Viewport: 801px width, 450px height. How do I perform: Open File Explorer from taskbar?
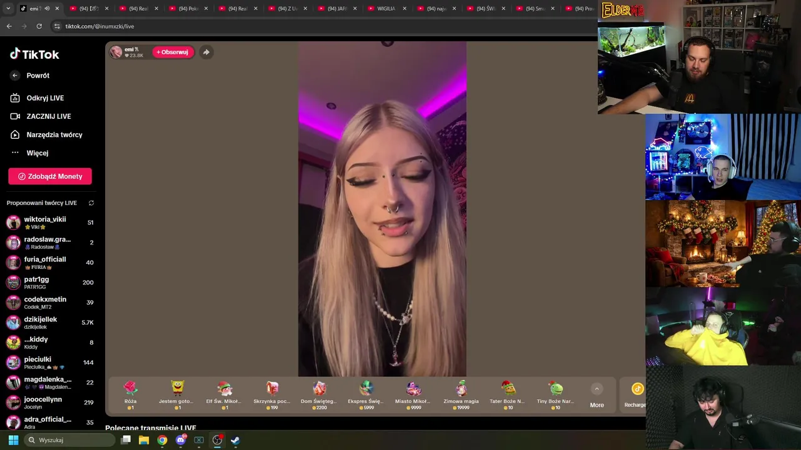144,440
